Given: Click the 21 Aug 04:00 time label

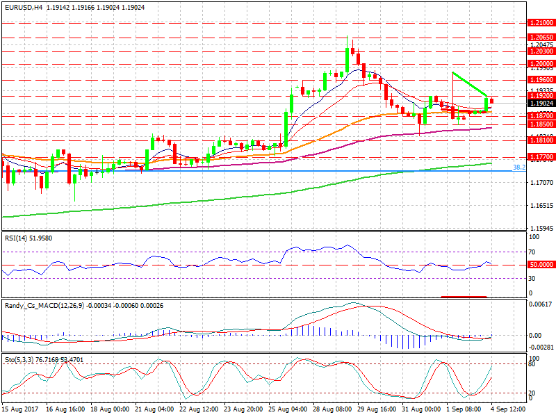Looking at the screenshot, I should tap(154, 409).
